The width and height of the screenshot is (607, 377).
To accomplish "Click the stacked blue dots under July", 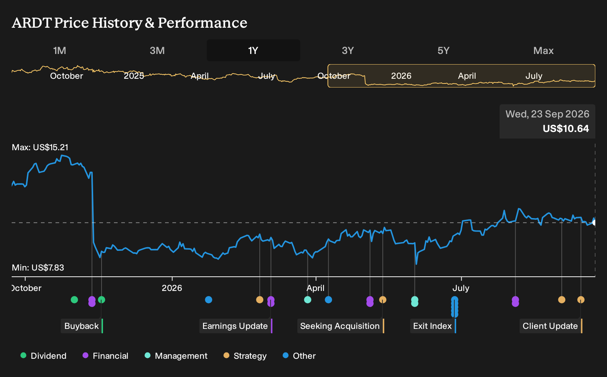I will pos(454,307).
